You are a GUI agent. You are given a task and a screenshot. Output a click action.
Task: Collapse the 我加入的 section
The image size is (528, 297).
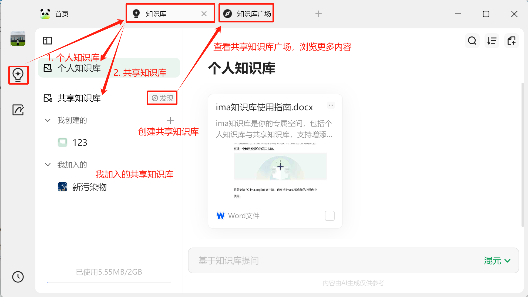click(x=48, y=165)
